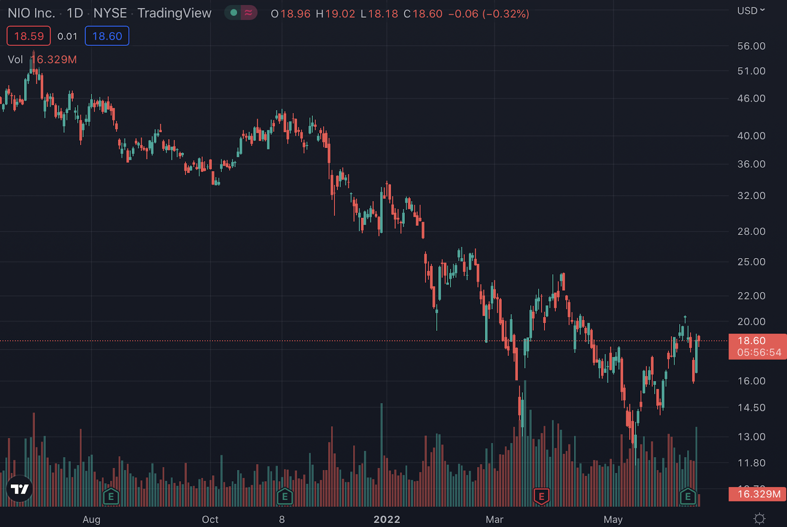Open the earnings marker above the 8 date label
The image size is (787, 527).
pyautogui.click(x=285, y=497)
